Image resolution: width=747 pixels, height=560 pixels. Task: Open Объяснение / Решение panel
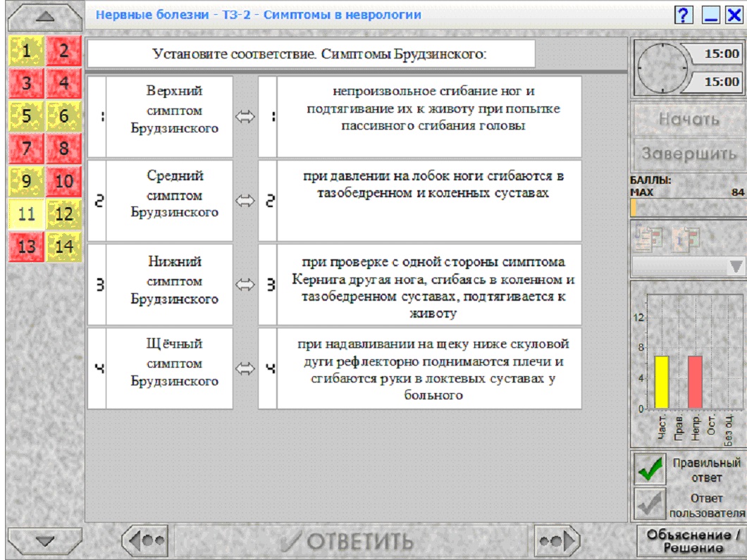click(692, 541)
